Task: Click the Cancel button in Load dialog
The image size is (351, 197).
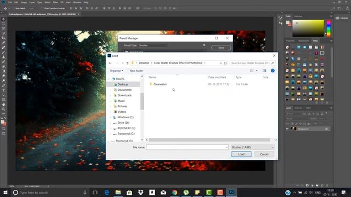Action: click(264, 154)
